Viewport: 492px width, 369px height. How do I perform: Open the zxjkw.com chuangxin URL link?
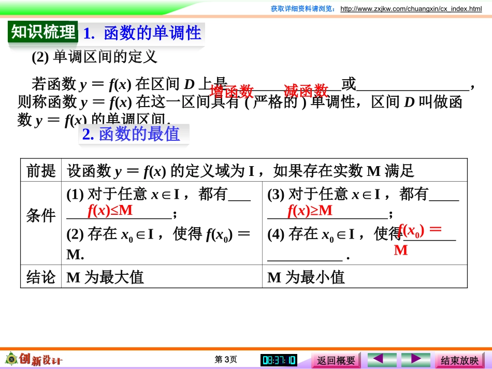click(x=411, y=9)
